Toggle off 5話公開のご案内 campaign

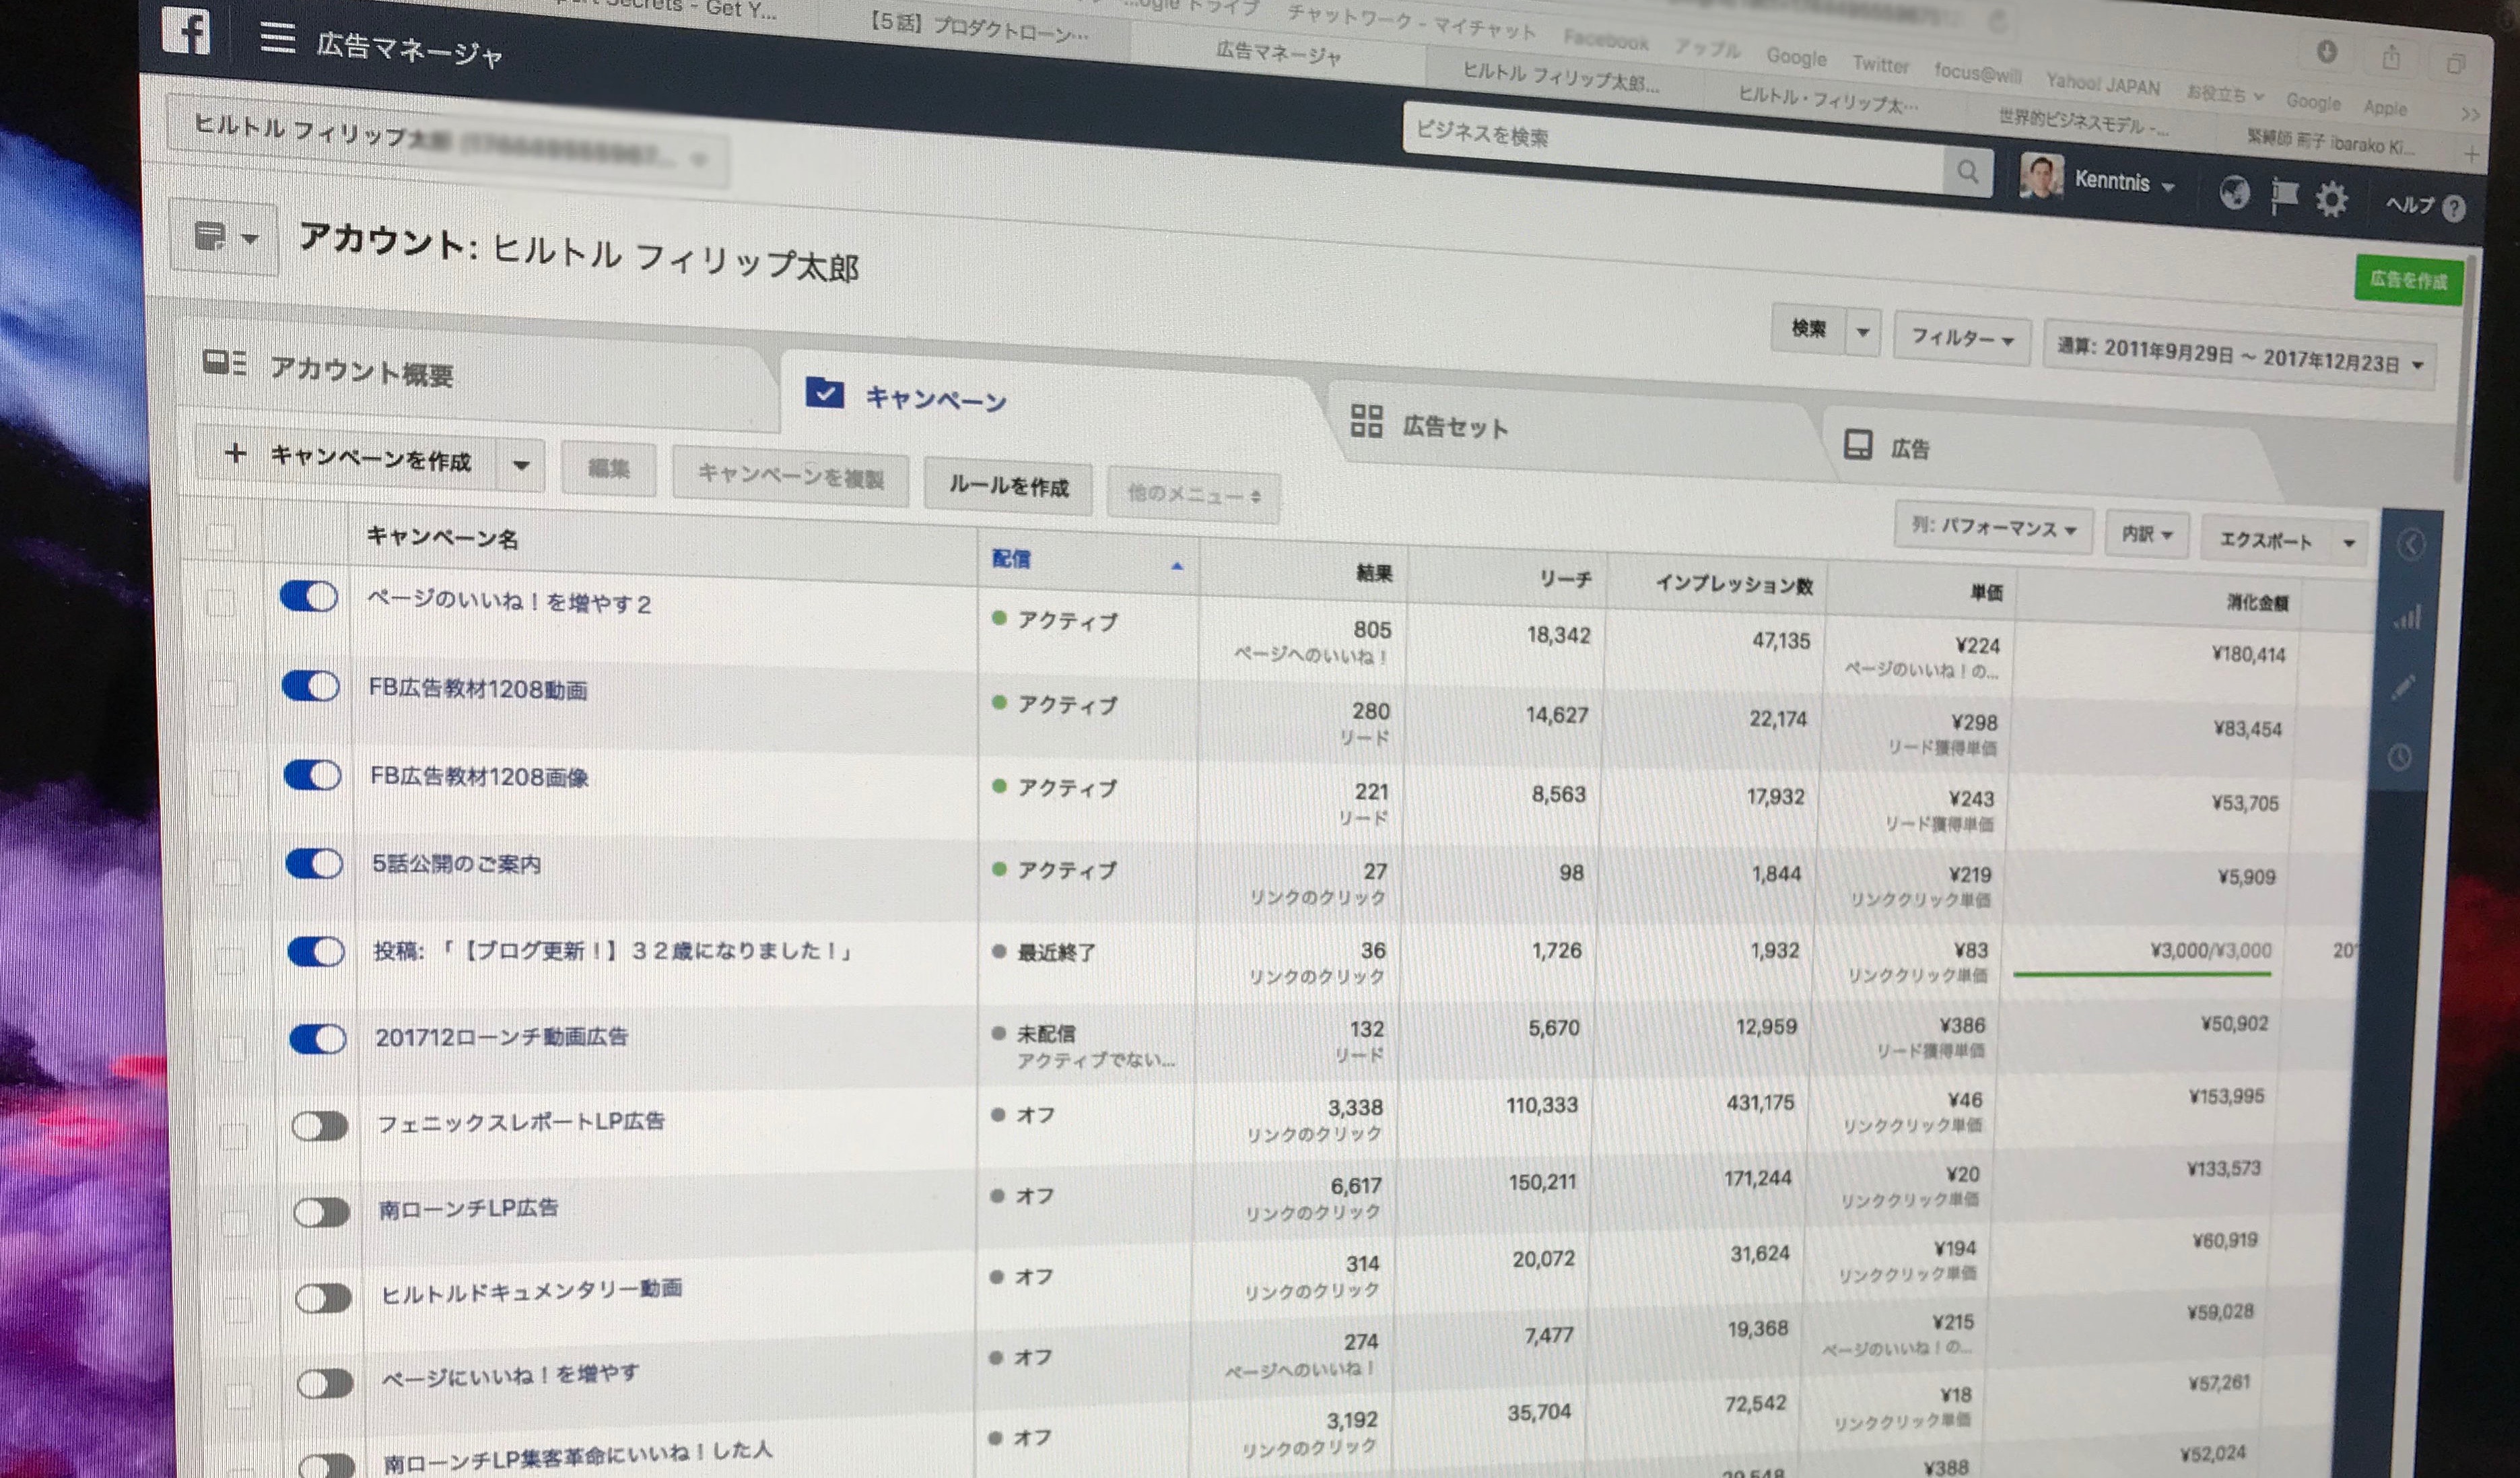coord(315,863)
